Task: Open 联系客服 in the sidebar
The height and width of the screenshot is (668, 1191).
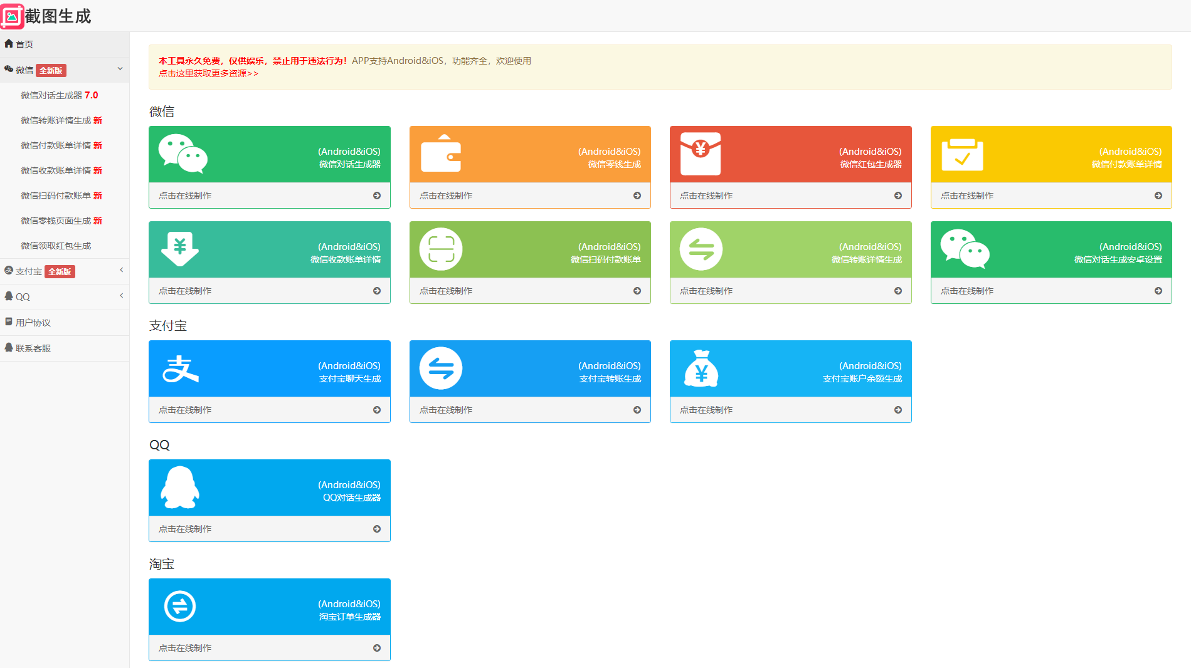Action: click(33, 348)
